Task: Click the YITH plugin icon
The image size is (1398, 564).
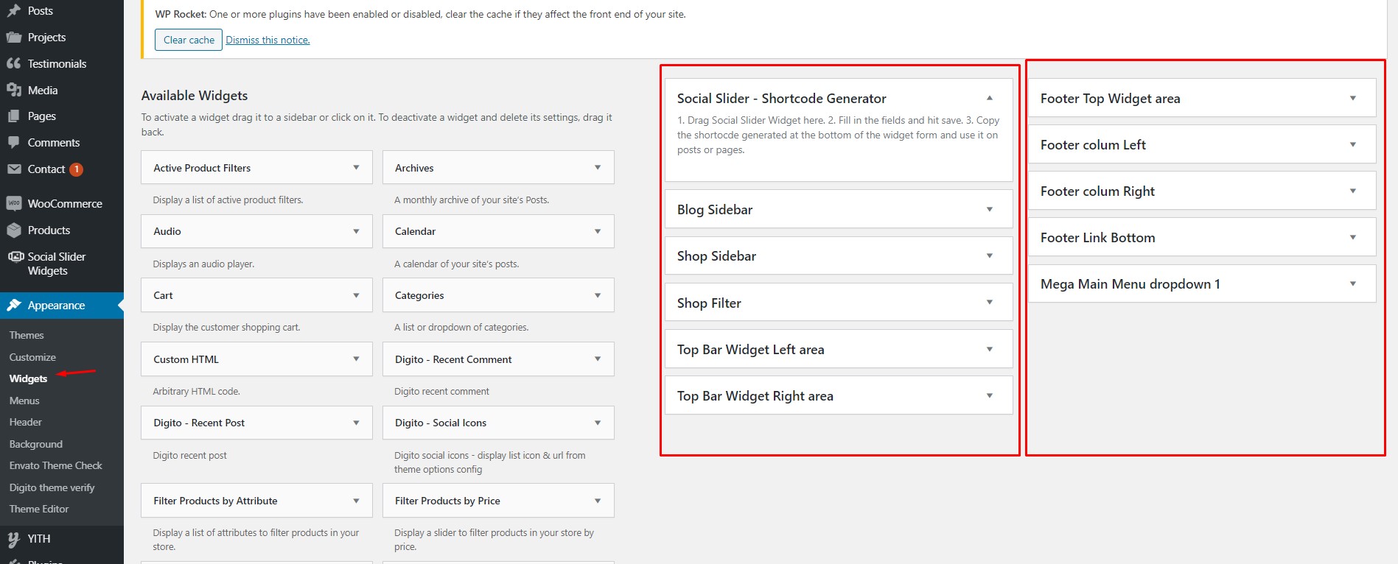Action: coord(13,539)
